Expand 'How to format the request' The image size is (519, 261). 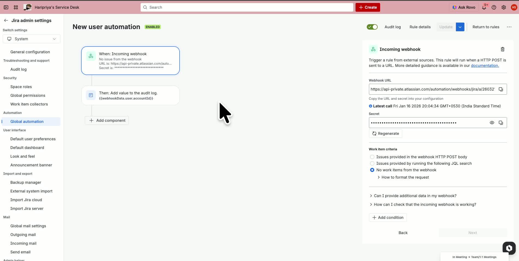(405, 177)
